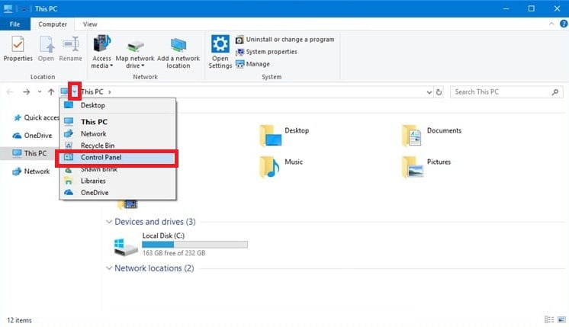Select the Desktop folder icon

tap(270, 136)
